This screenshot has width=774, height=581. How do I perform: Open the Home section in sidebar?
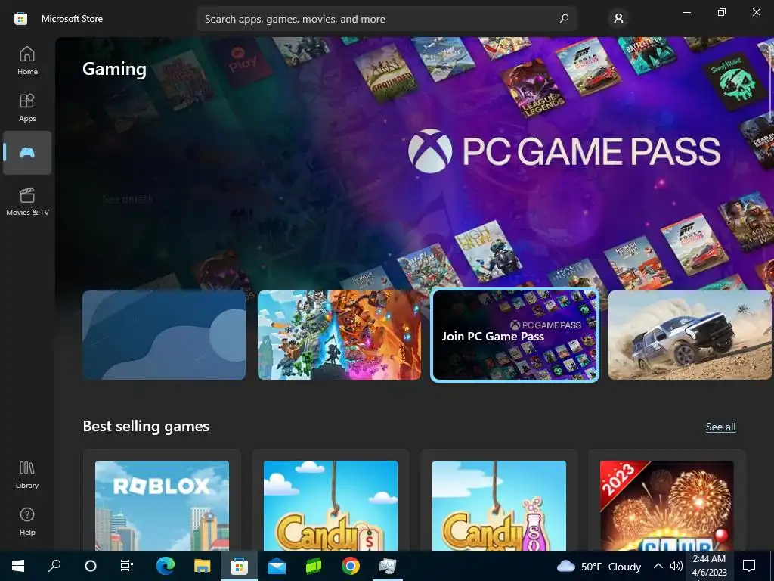27,61
